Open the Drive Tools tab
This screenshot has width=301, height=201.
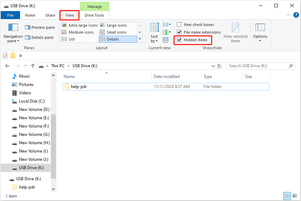click(94, 15)
